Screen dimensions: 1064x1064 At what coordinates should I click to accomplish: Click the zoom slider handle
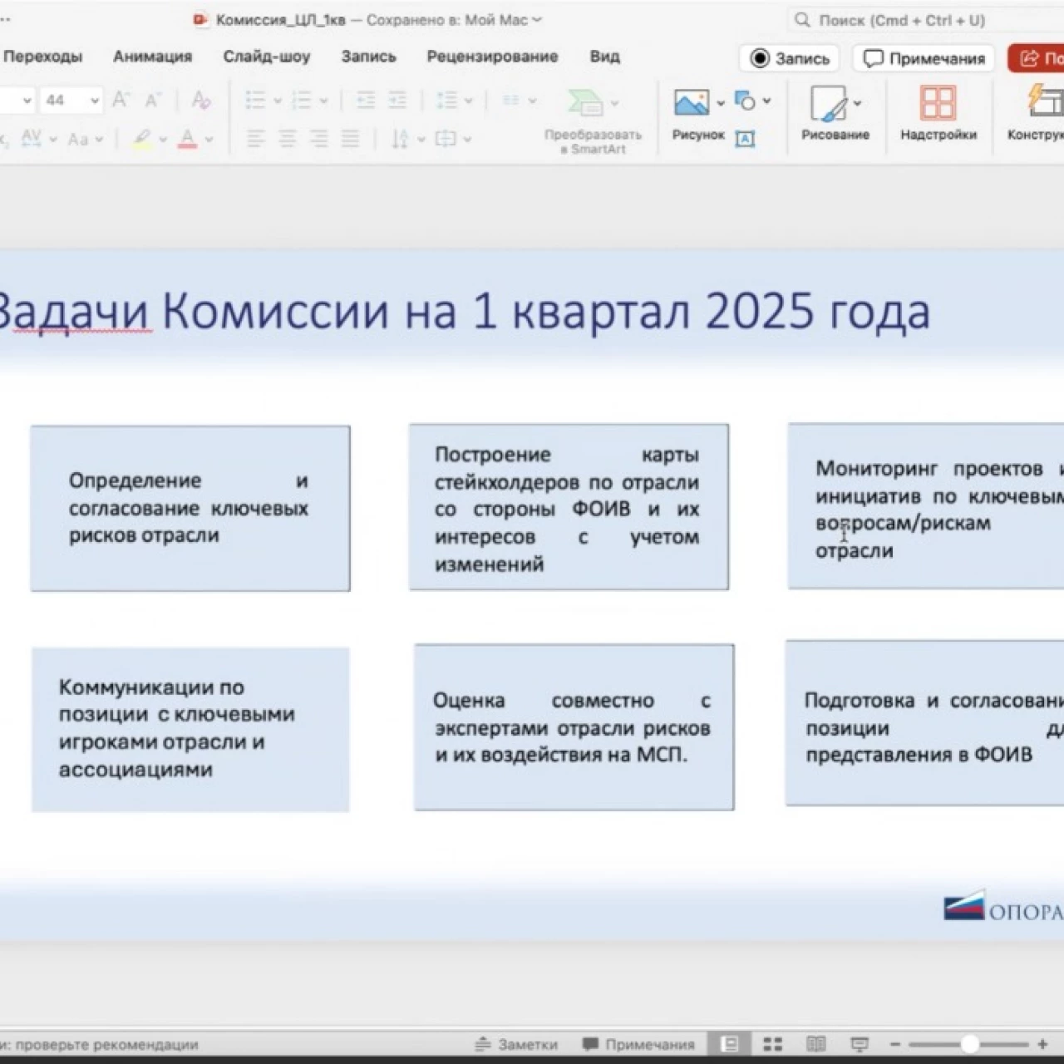(x=969, y=1044)
